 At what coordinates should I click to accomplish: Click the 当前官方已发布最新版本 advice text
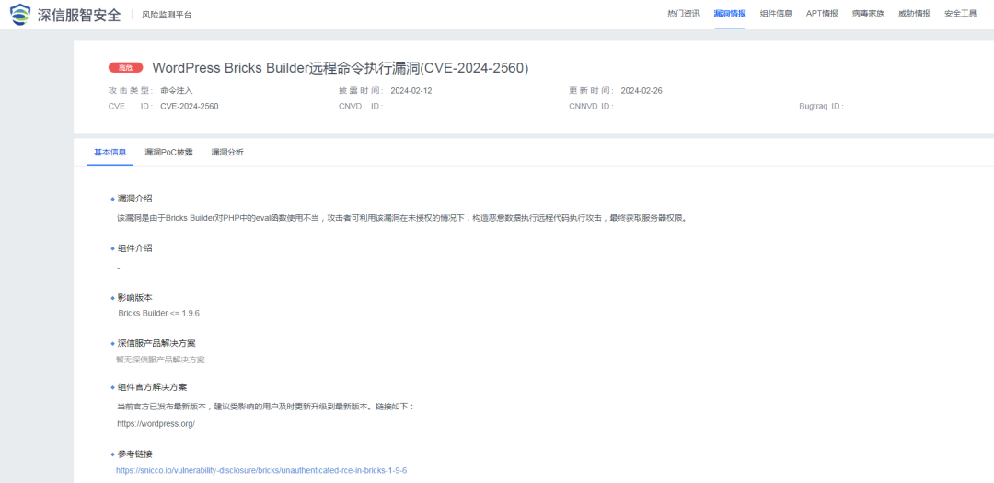[x=266, y=407]
